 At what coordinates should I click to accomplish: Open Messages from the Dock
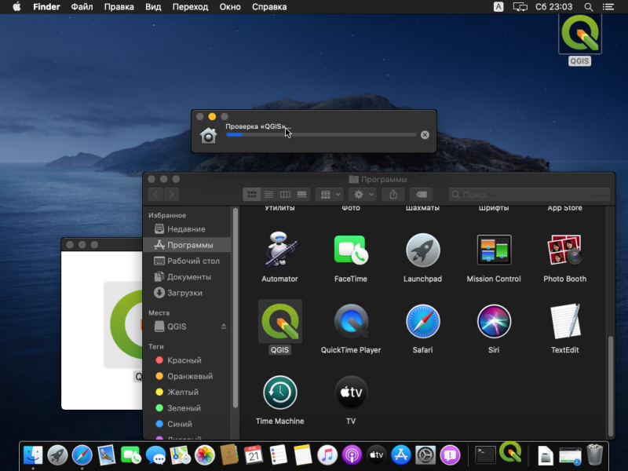tap(155, 455)
